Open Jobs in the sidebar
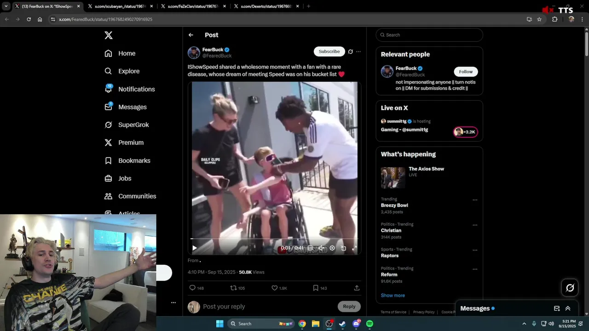Viewport: 589px width, 331px height. [118, 178]
